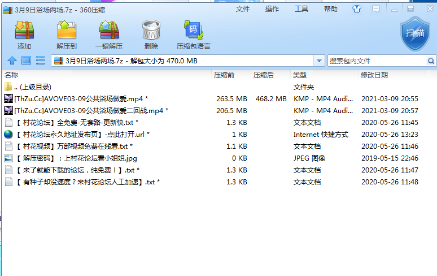Open the 文件 (File) menu
This screenshot has width=437, height=276.
click(243, 9)
